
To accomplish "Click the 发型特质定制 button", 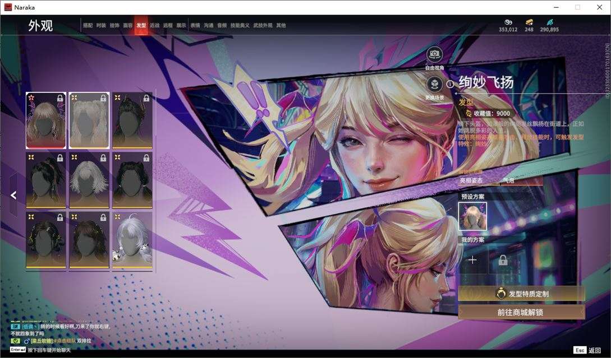I will [x=521, y=294].
